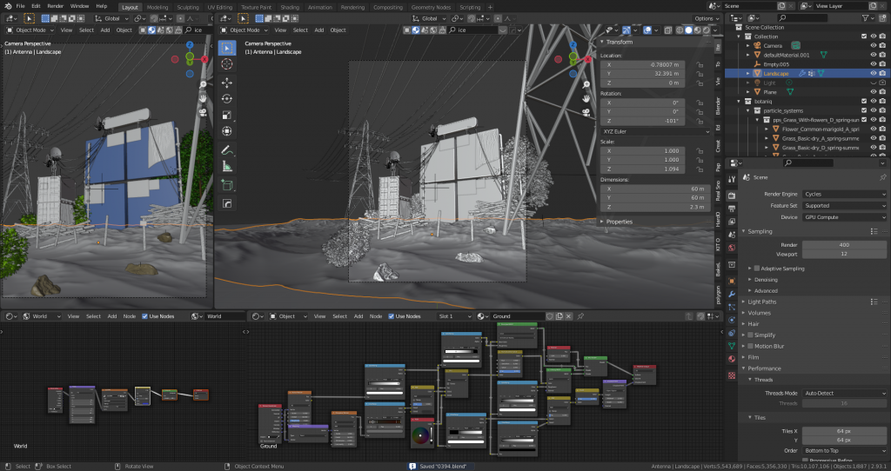Open the Render menu

click(55, 6)
